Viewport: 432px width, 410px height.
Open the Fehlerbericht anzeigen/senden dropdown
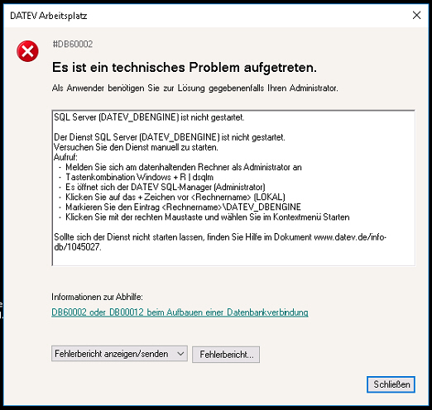[x=119, y=354]
